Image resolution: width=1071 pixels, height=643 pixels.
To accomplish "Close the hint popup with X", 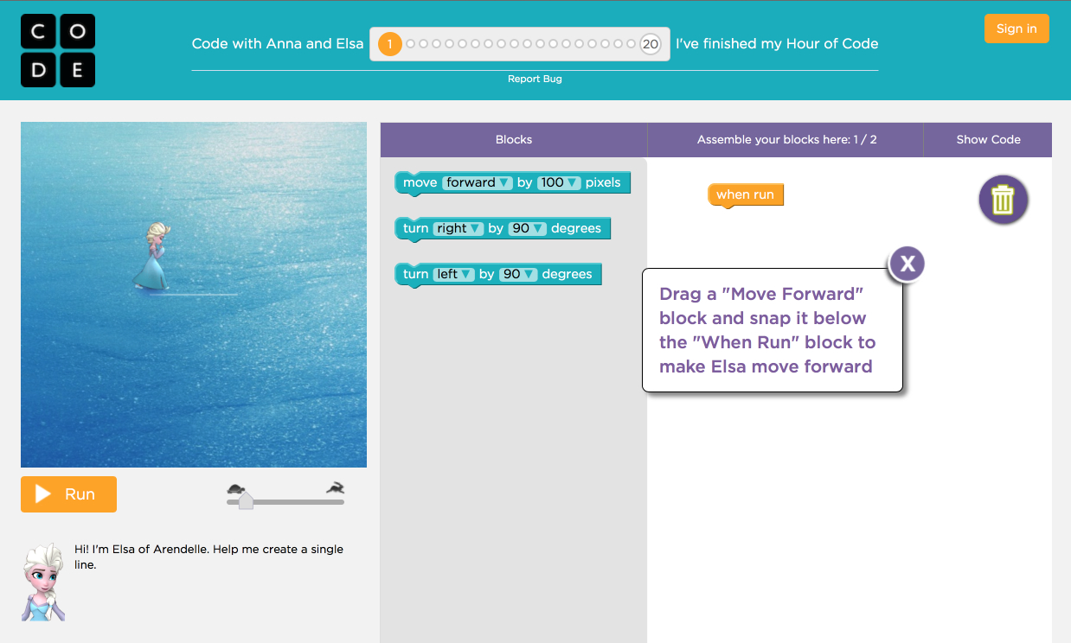I will coord(907,264).
